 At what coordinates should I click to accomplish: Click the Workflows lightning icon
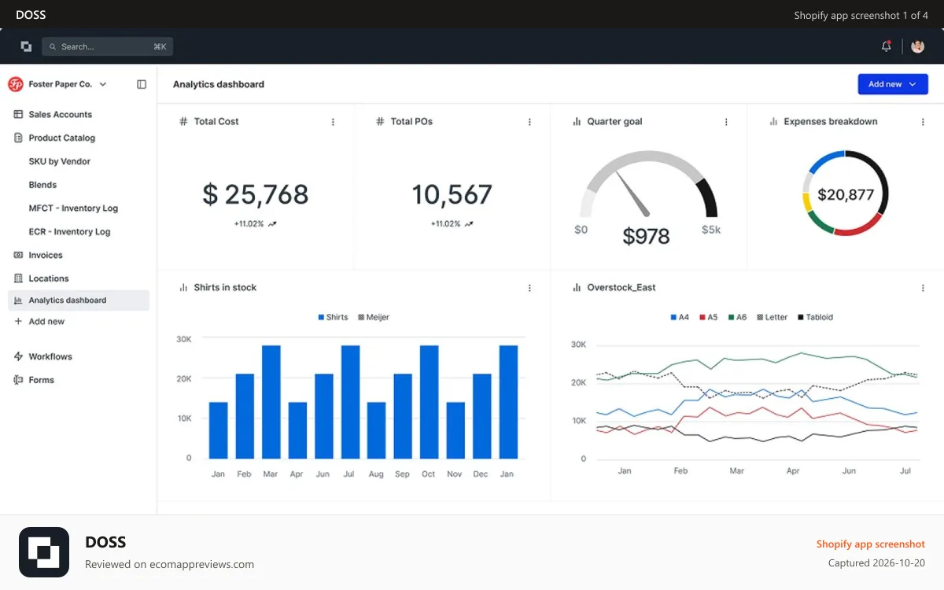(19, 356)
